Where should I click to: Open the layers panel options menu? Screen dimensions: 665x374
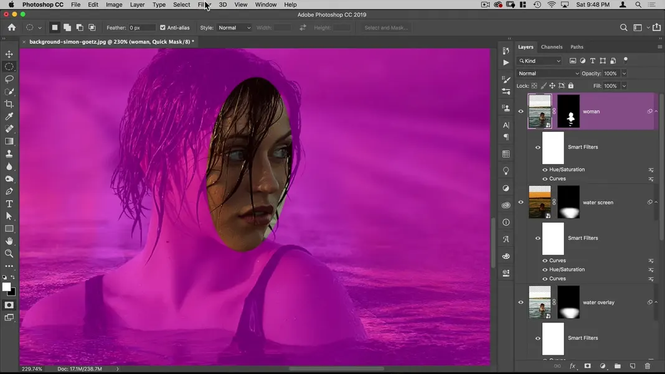[x=659, y=47]
